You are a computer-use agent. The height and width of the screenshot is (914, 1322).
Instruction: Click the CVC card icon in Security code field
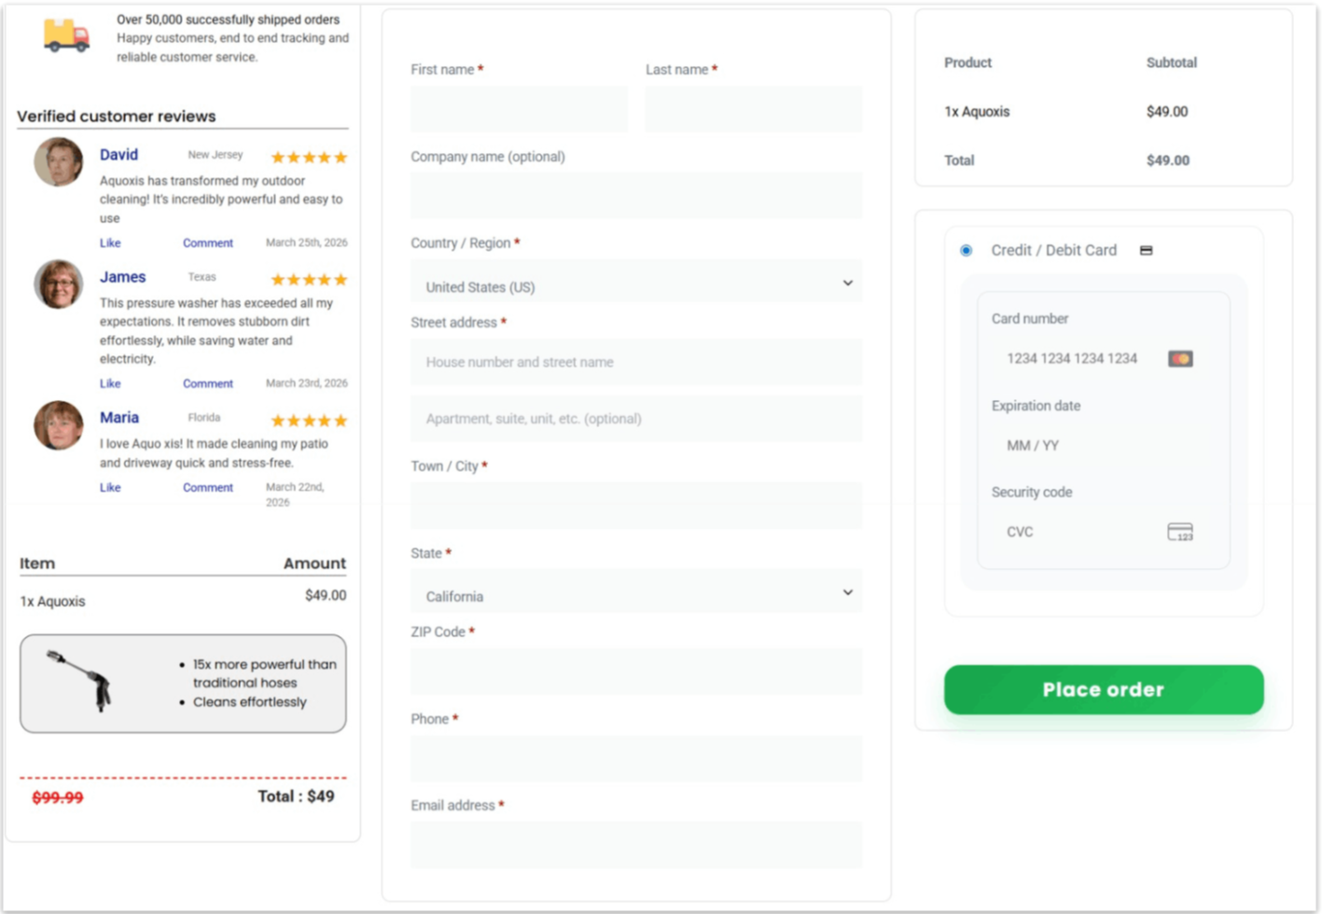1180,532
